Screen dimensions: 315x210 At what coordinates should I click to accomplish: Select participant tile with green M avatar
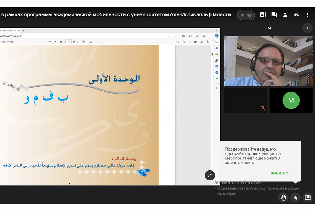click(291, 100)
